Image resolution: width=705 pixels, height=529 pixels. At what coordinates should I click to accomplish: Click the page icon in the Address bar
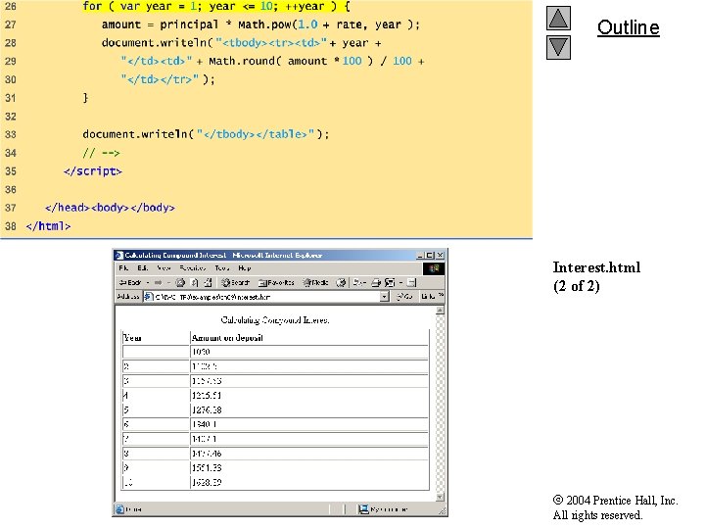pos(149,297)
